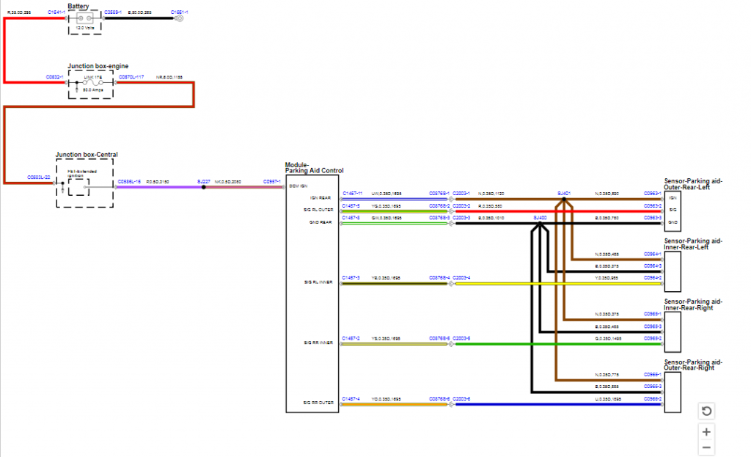Click the Sensor-Parking aid-Inner-Rear-Left label
Image resolution: width=751 pixels, height=457 pixels.
pyautogui.click(x=693, y=244)
